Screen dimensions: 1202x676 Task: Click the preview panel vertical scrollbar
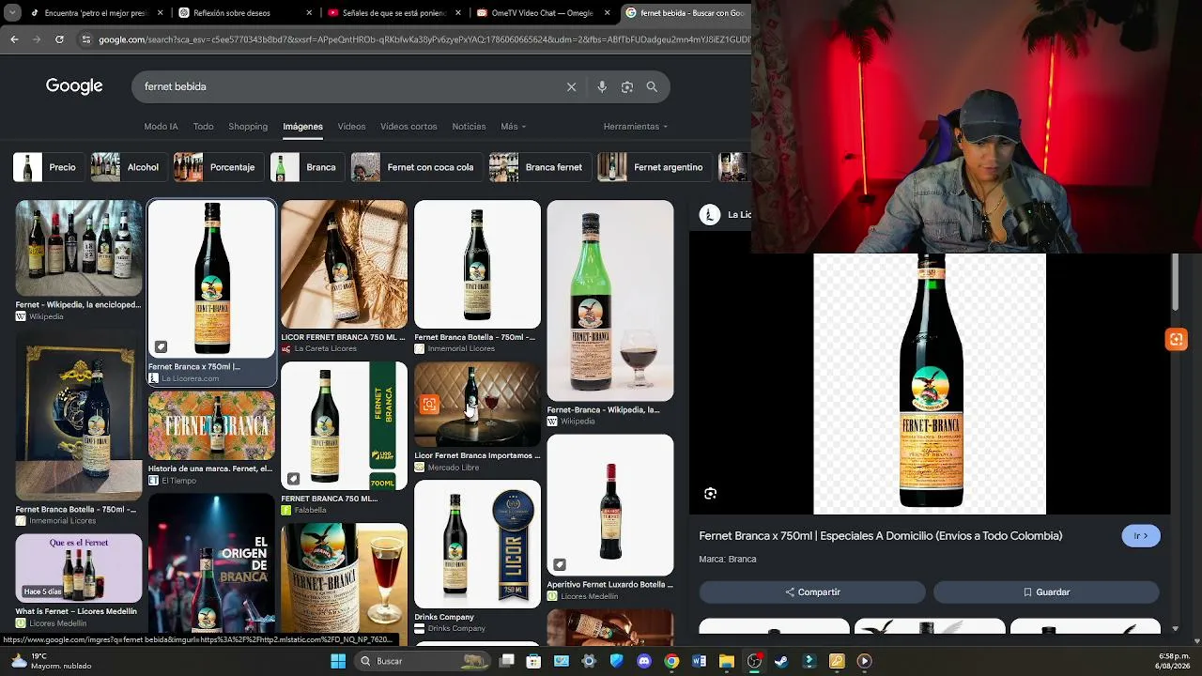1175,282
